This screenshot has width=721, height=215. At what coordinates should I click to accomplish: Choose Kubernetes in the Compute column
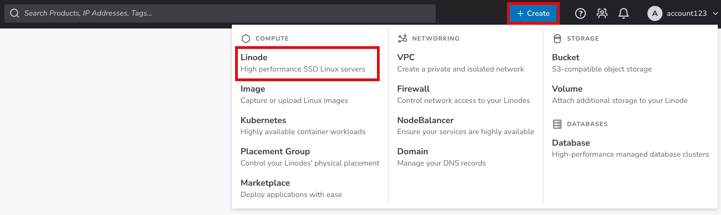pos(303,126)
